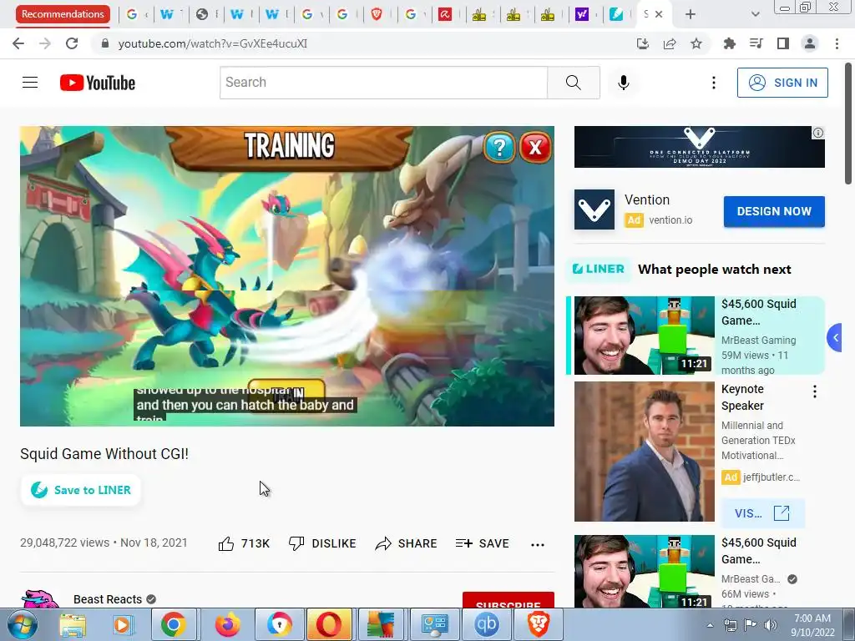This screenshot has height=641, width=855.
Task: Click the VIS... visit site button
Action: [762, 513]
